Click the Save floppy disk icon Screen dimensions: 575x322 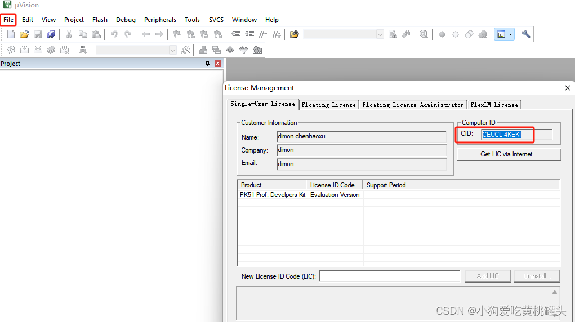38,34
